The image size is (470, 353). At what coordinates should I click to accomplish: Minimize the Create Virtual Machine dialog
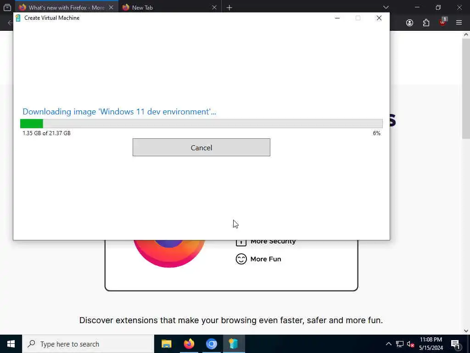tap(337, 18)
